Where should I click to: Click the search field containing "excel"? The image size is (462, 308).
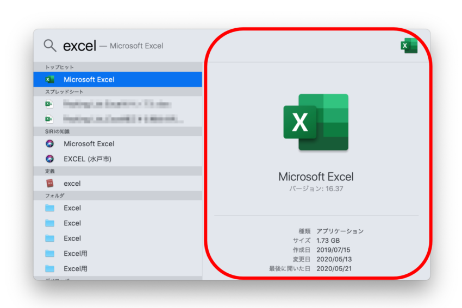(79, 46)
